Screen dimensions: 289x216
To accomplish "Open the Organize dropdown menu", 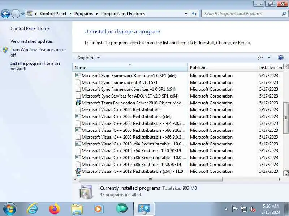I will click(89, 58).
